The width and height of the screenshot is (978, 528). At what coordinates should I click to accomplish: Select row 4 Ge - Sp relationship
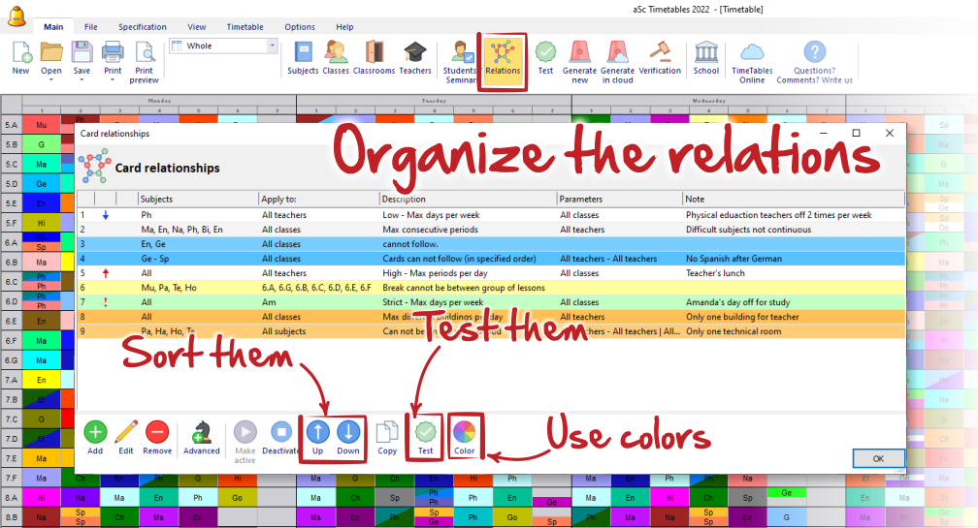click(491, 259)
